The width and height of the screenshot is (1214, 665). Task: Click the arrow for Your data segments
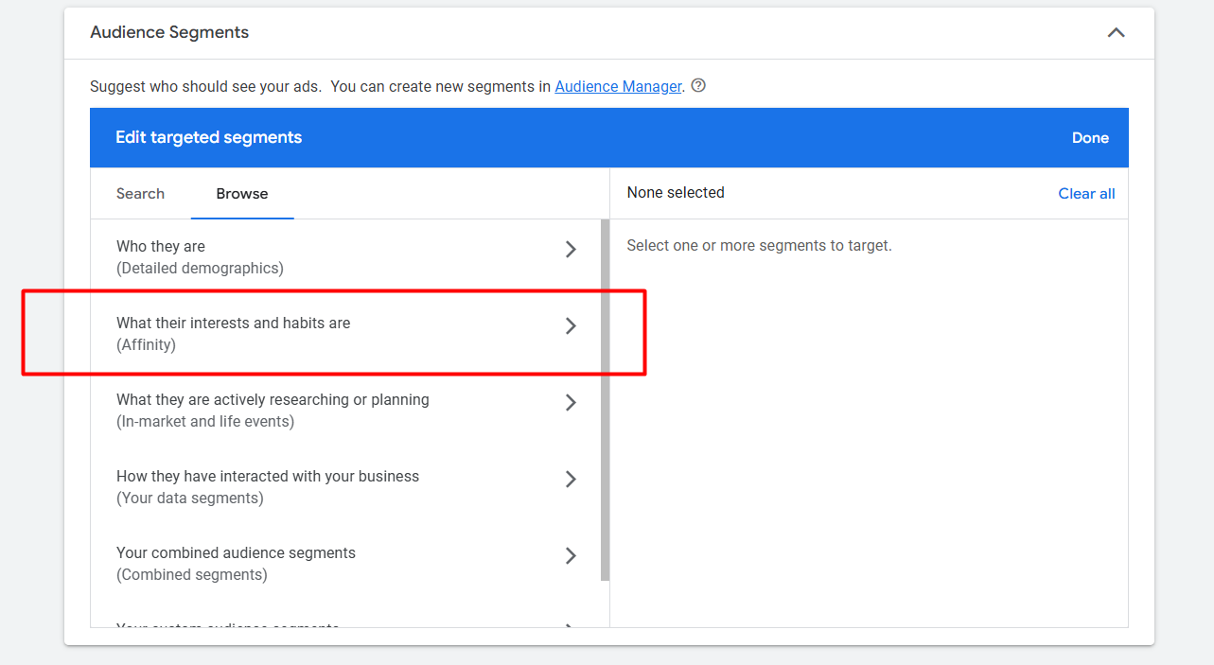point(571,480)
